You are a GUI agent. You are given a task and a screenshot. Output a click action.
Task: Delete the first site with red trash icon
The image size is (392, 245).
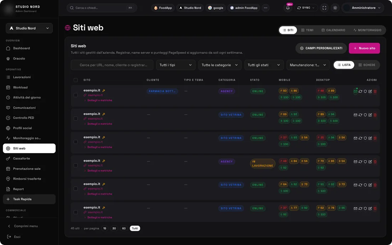[375, 92]
